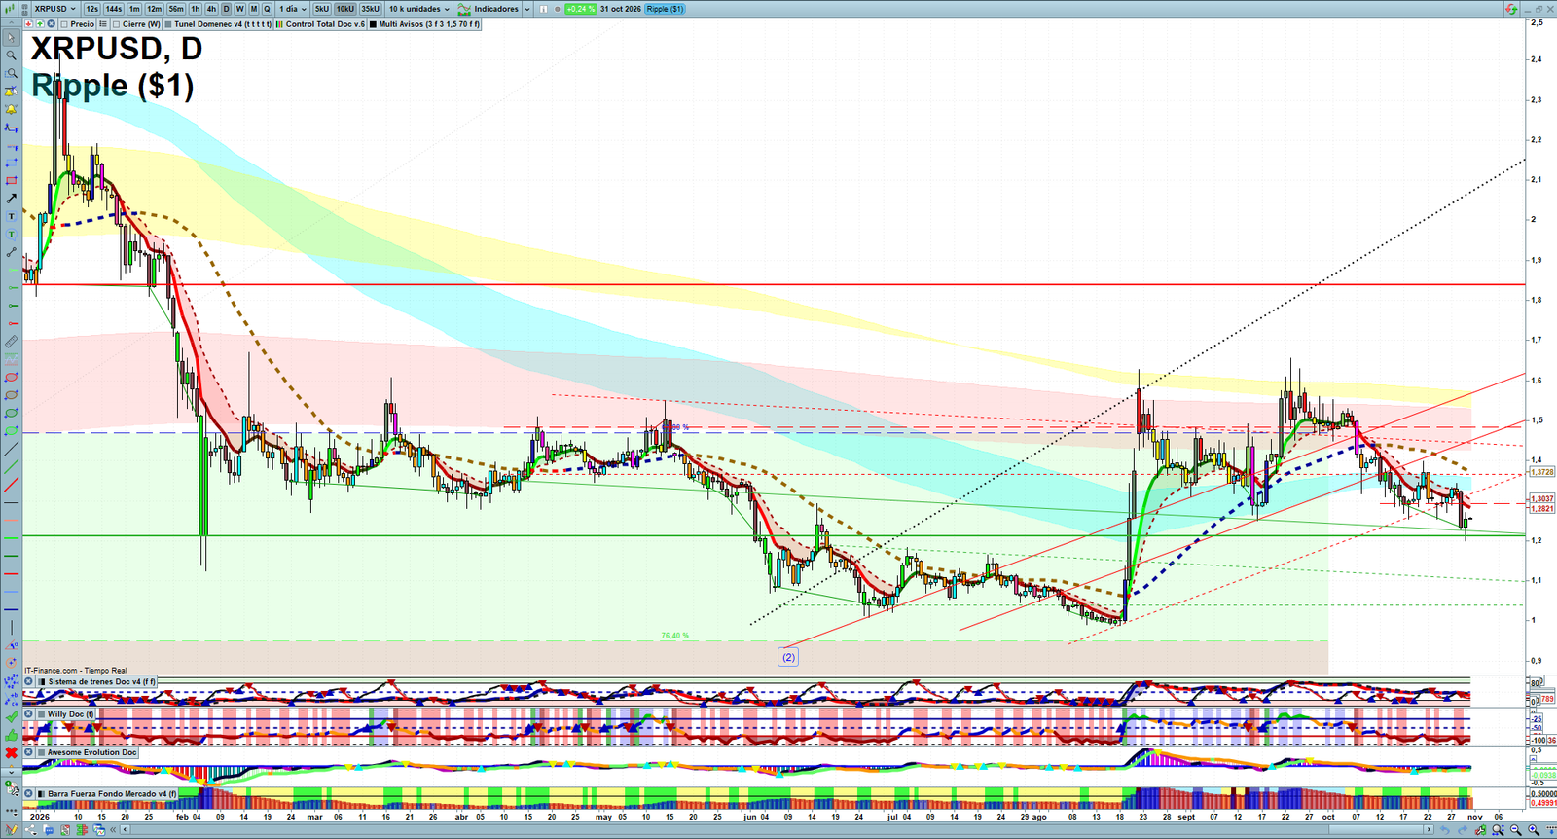Select the W weekly timeframe
Image resolution: width=1557 pixels, height=839 pixels.
click(239, 9)
